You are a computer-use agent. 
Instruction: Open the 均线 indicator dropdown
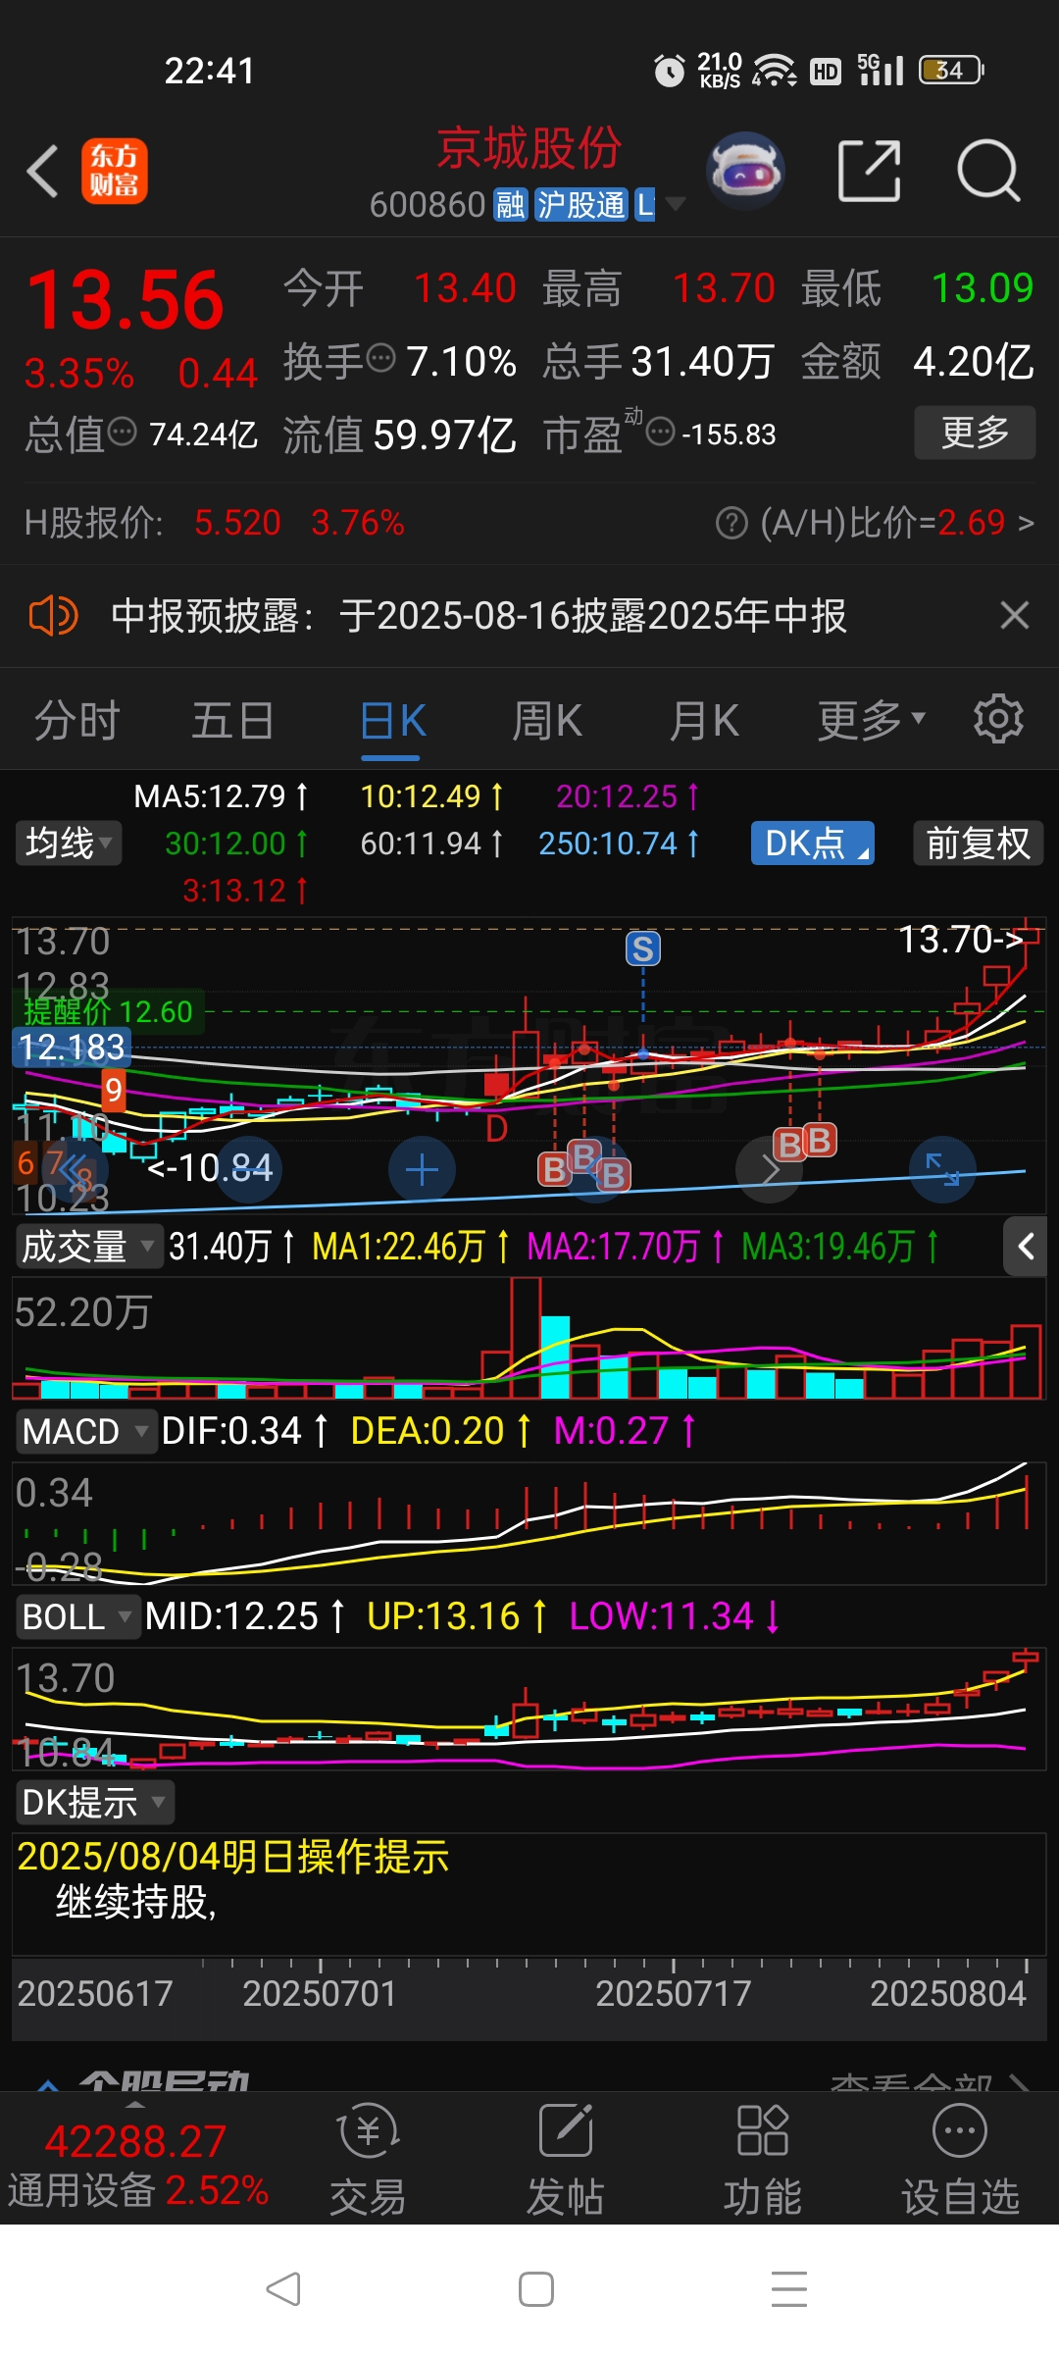click(69, 844)
